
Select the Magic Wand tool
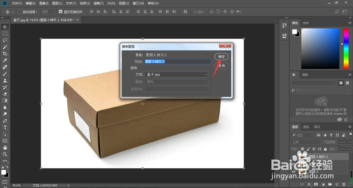[5, 47]
